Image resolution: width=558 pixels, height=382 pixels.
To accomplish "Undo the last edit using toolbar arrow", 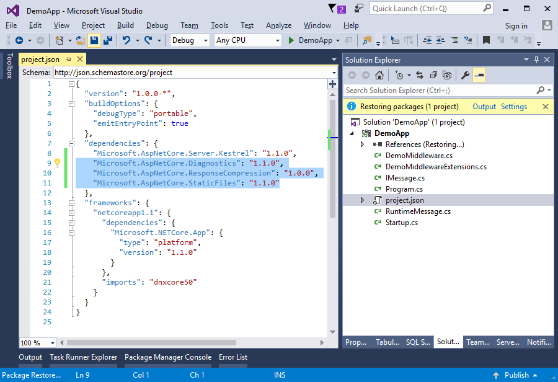I will coord(126,40).
